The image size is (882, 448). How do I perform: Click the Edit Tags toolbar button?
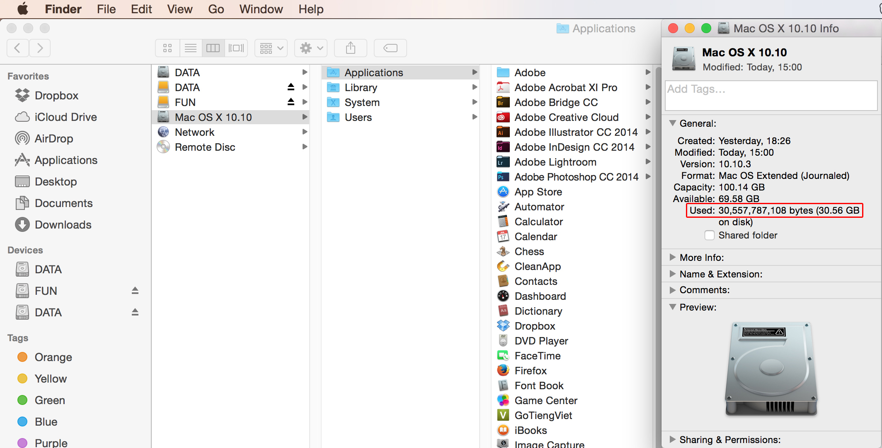pos(390,48)
